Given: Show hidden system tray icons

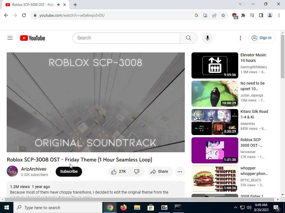Looking at the screenshot, I should [x=235, y=207].
